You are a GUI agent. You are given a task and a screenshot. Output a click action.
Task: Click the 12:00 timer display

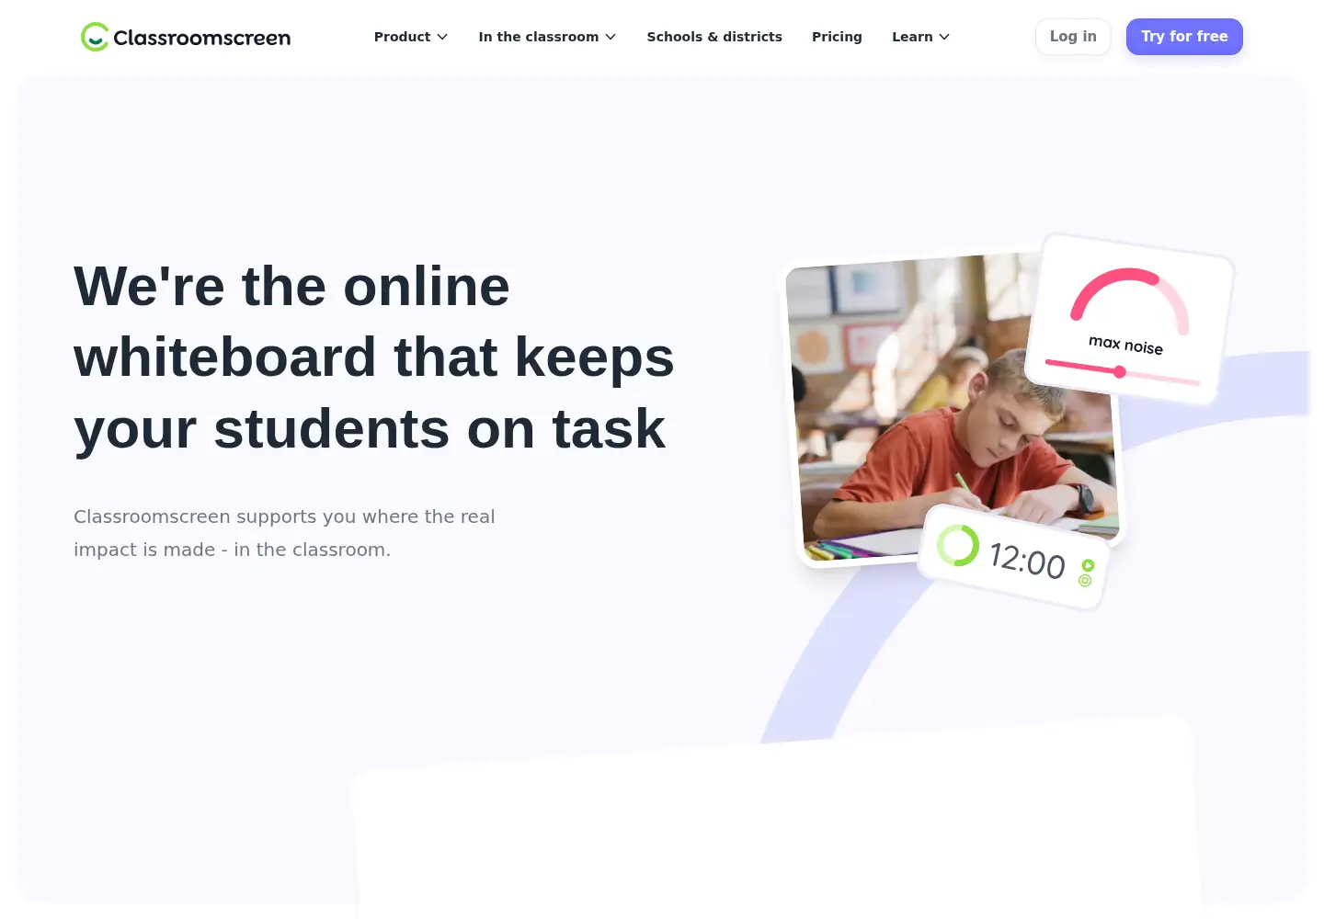(x=1027, y=561)
